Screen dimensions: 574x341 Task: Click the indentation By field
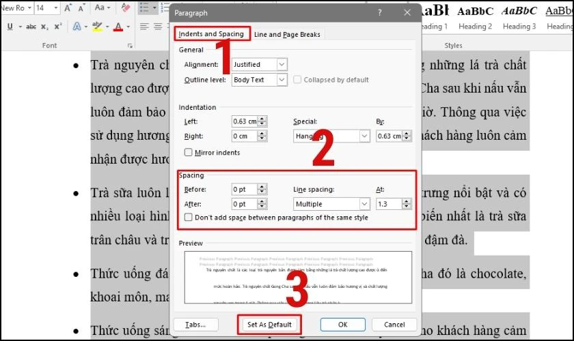tap(389, 136)
